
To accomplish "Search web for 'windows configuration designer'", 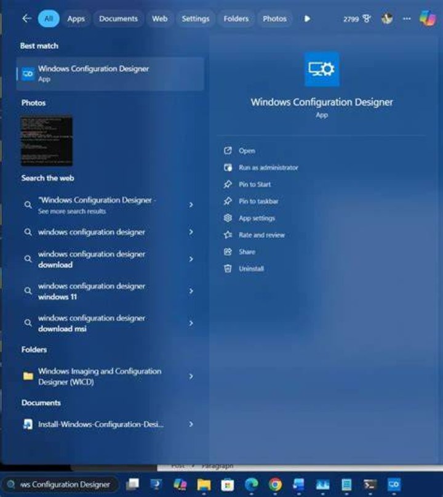I will pyautogui.click(x=92, y=232).
